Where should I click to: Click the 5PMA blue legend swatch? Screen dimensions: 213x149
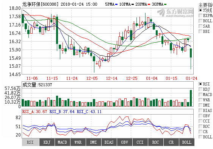click(x=116, y=5)
